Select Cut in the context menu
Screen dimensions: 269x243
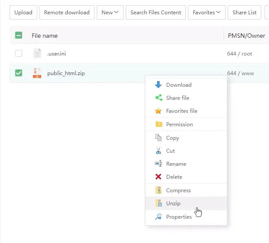(186, 151)
